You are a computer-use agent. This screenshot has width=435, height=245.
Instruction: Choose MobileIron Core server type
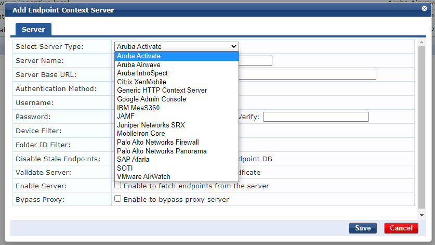[x=176, y=134]
